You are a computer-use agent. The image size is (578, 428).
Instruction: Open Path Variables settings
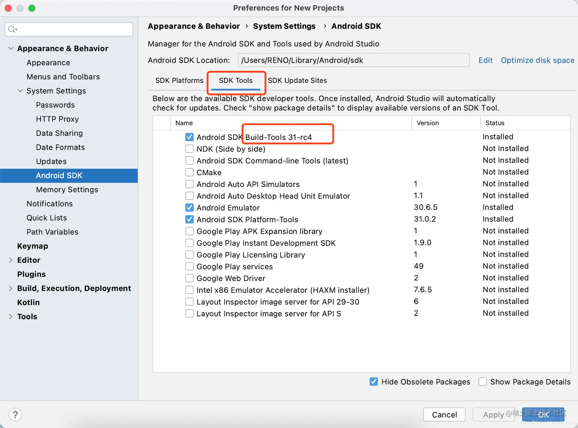pyautogui.click(x=52, y=232)
